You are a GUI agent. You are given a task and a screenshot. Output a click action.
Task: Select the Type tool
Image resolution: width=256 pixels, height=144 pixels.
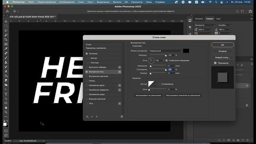pos(6,94)
